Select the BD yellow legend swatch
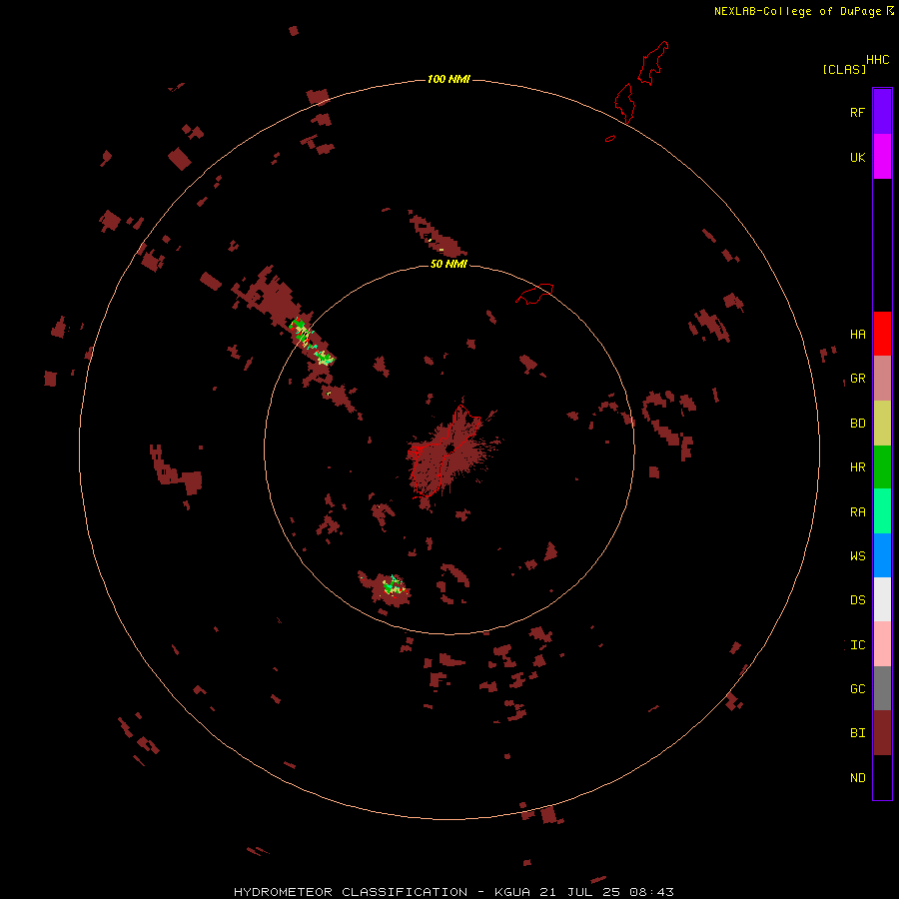 click(x=882, y=424)
